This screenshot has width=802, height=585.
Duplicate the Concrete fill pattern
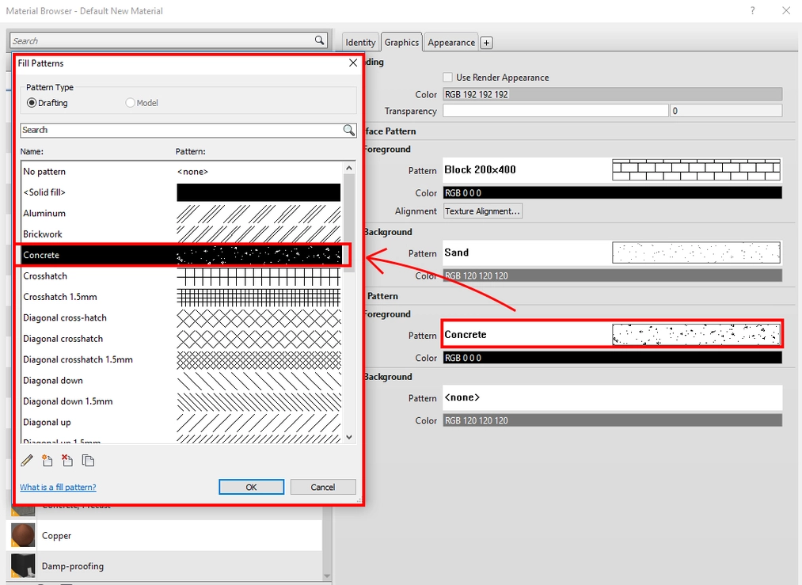point(88,460)
